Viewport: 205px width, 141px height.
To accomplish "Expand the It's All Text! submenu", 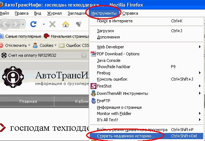I will click(x=147, y=120).
